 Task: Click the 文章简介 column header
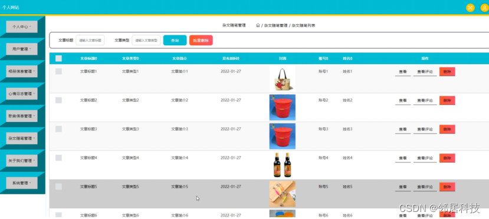point(180,58)
